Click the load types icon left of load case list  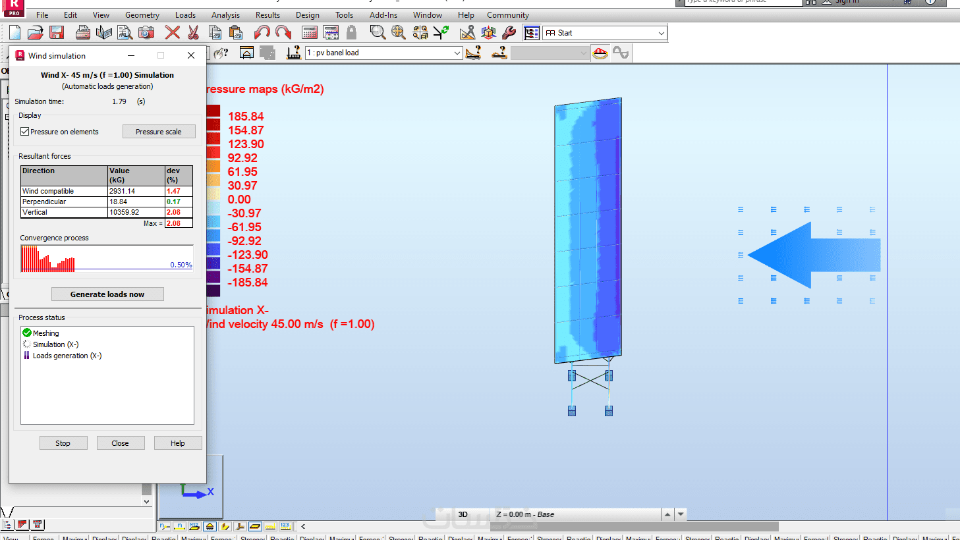point(294,53)
